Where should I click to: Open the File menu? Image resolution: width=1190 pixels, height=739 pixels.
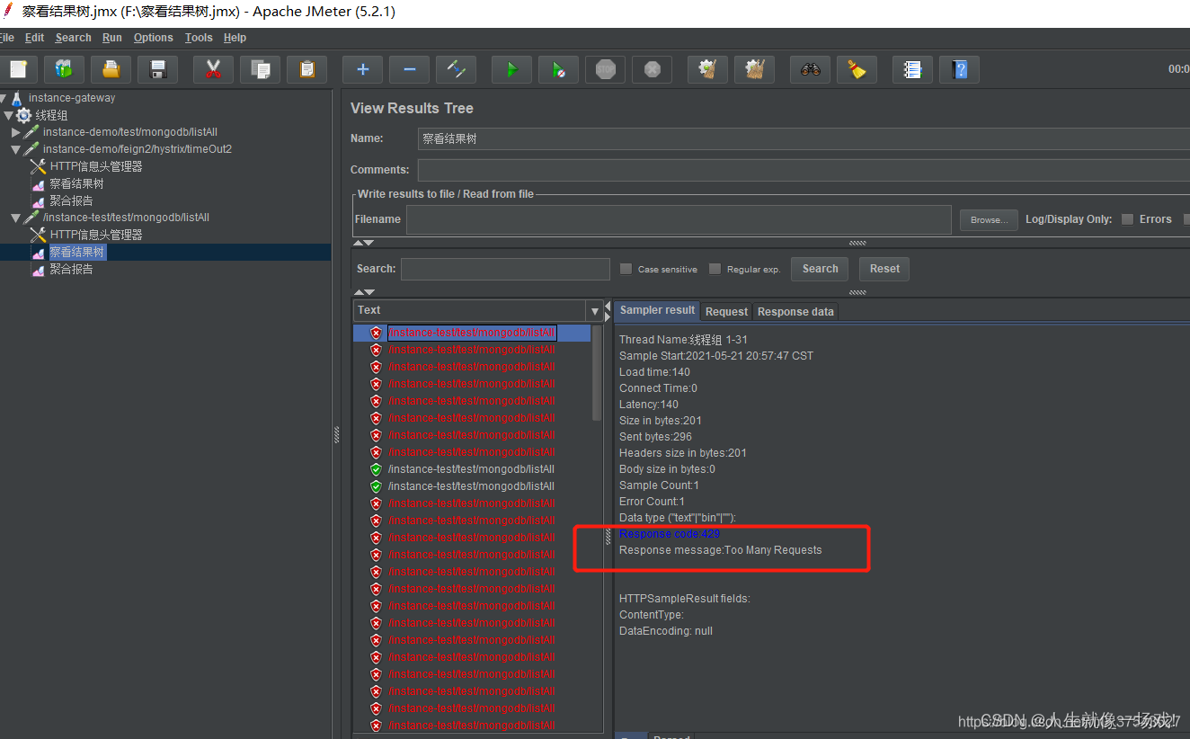click(x=8, y=38)
